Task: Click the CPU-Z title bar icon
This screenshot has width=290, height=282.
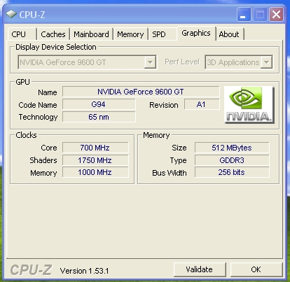Action: point(11,14)
